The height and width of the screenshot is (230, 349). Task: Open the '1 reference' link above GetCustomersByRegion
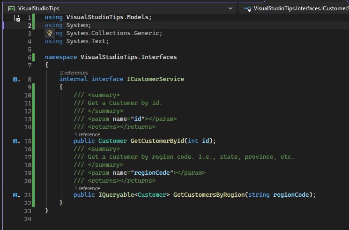click(87, 188)
